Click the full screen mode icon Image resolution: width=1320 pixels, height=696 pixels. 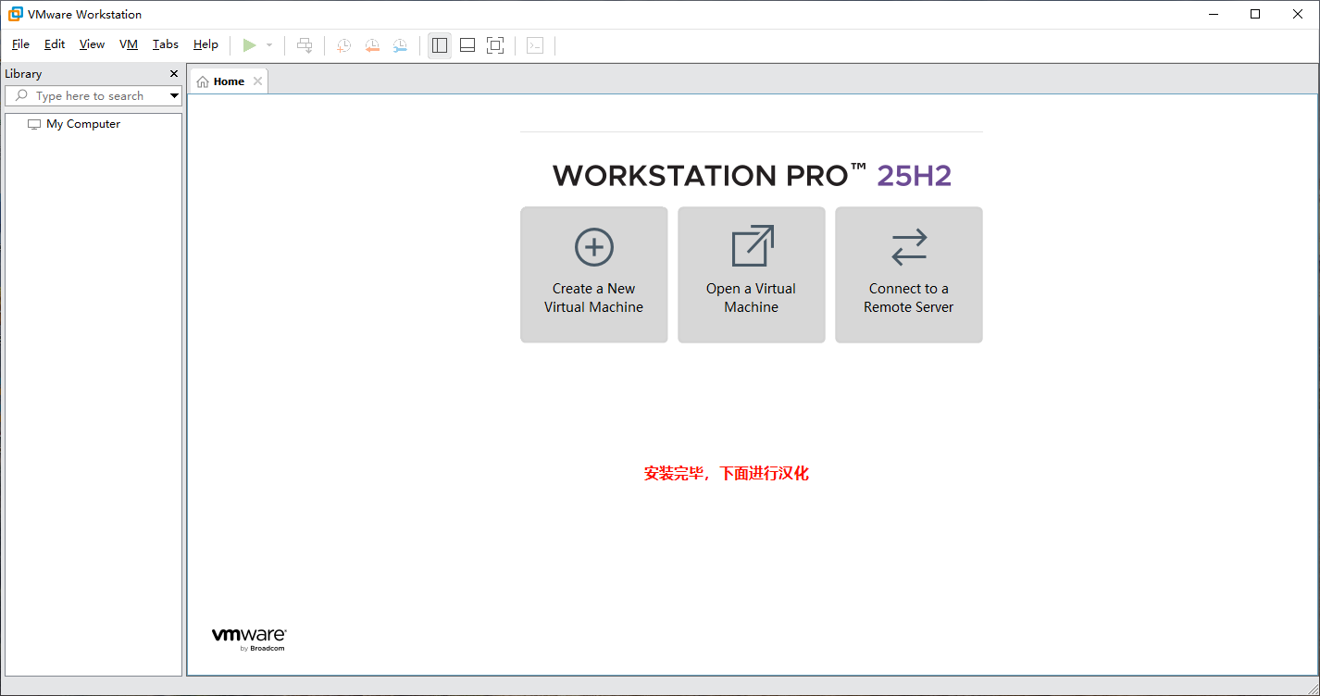pyautogui.click(x=495, y=44)
